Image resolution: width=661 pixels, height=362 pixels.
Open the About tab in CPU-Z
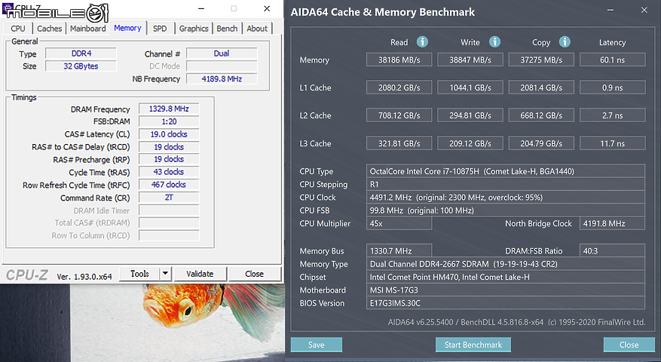click(x=257, y=29)
